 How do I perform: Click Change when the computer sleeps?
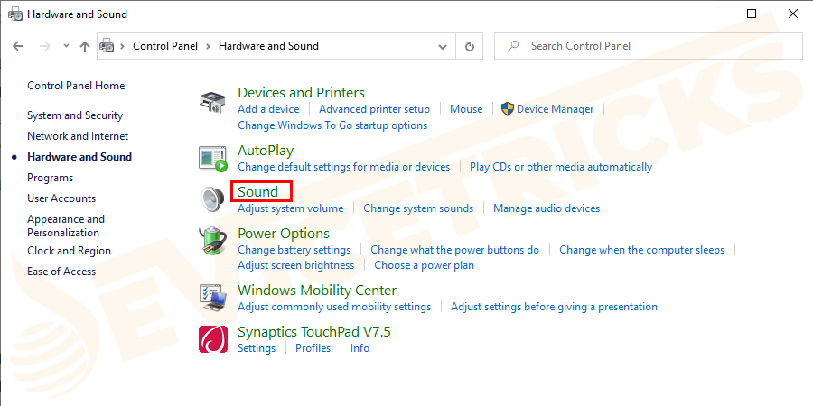[x=642, y=250]
